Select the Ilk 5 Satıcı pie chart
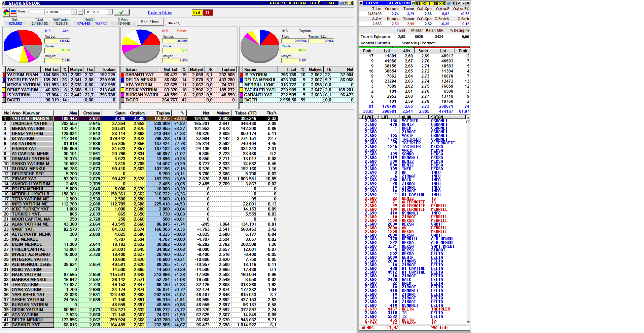Screen dimensions: 644x333 pos(141,46)
